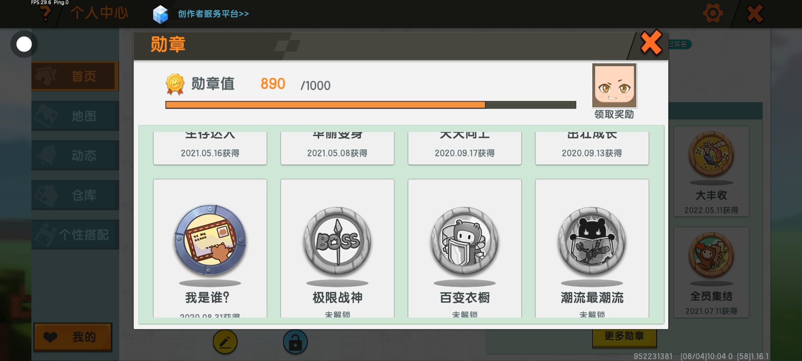Click the medal value ribbon icon
Viewport: 802px width, 361px height.
tap(175, 84)
